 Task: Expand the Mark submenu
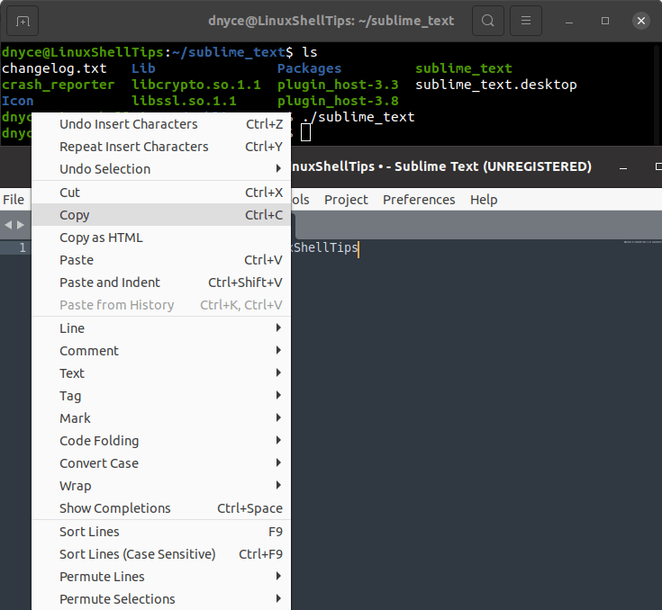(161, 418)
